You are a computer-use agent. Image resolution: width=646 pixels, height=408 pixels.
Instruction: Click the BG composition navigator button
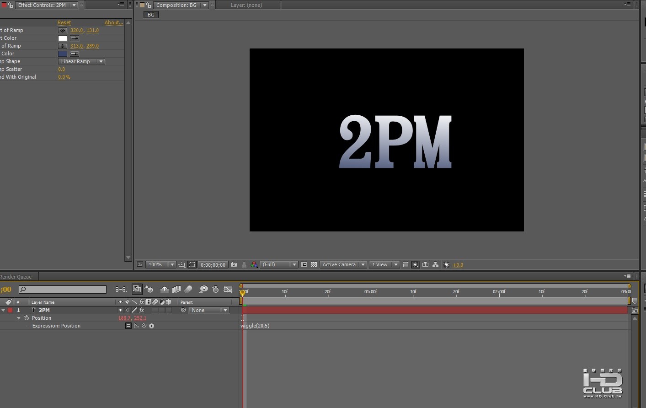click(x=151, y=15)
